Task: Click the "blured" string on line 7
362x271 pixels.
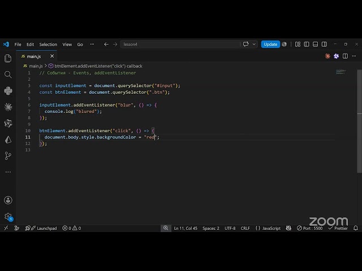Action: 87,111
